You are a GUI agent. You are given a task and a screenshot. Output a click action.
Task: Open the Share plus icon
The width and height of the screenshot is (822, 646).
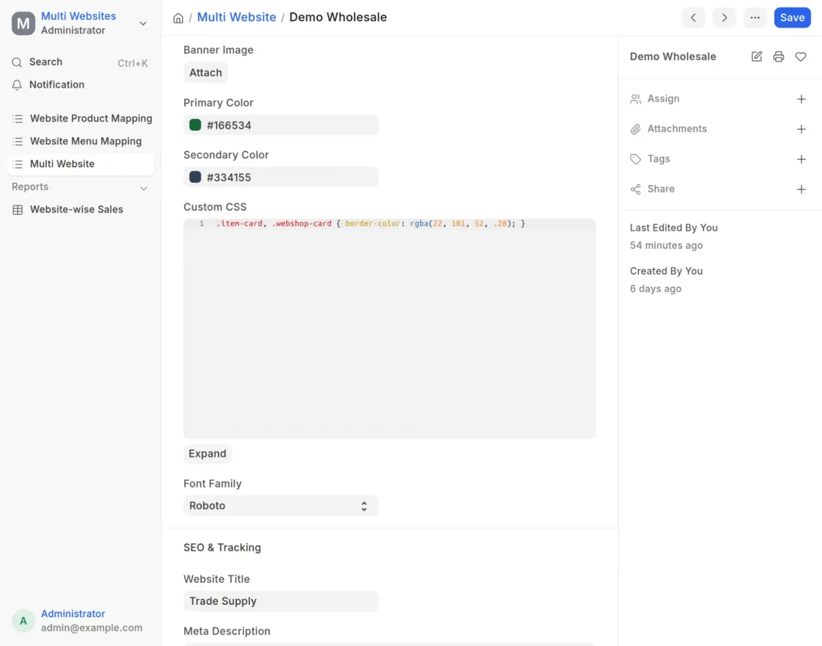tap(801, 190)
